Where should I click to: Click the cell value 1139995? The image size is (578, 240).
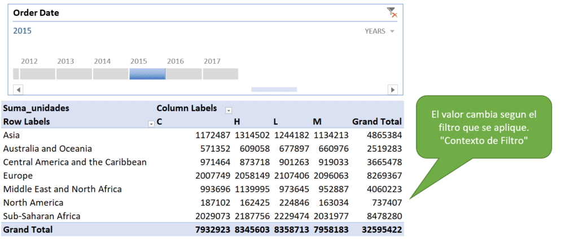pyautogui.click(x=252, y=189)
